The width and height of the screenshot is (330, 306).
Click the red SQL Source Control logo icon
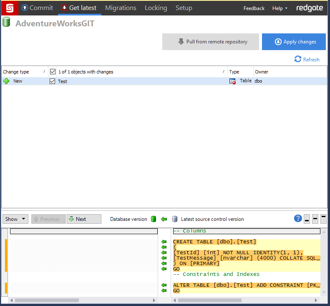[10, 8]
